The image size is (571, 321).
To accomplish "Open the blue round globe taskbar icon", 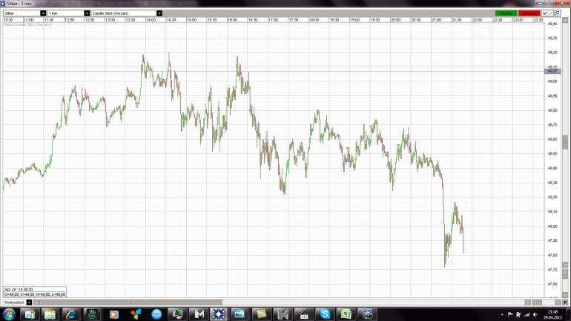I will [x=156, y=314].
